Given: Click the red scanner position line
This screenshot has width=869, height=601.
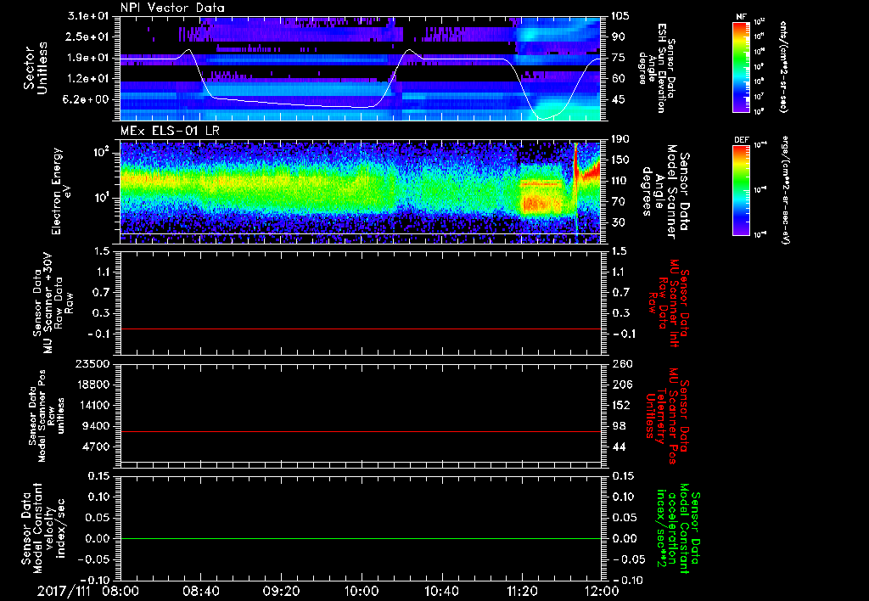Looking at the screenshot, I should pyautogui.click(x=361, y=432).
